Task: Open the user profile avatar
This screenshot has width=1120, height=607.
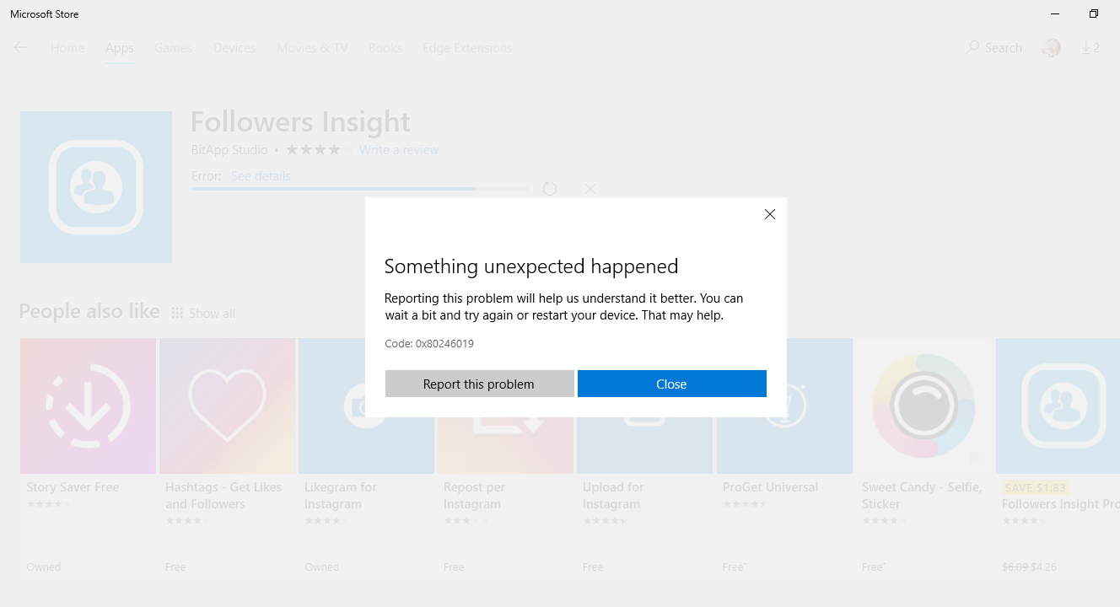Action: tap(1051, 48)
